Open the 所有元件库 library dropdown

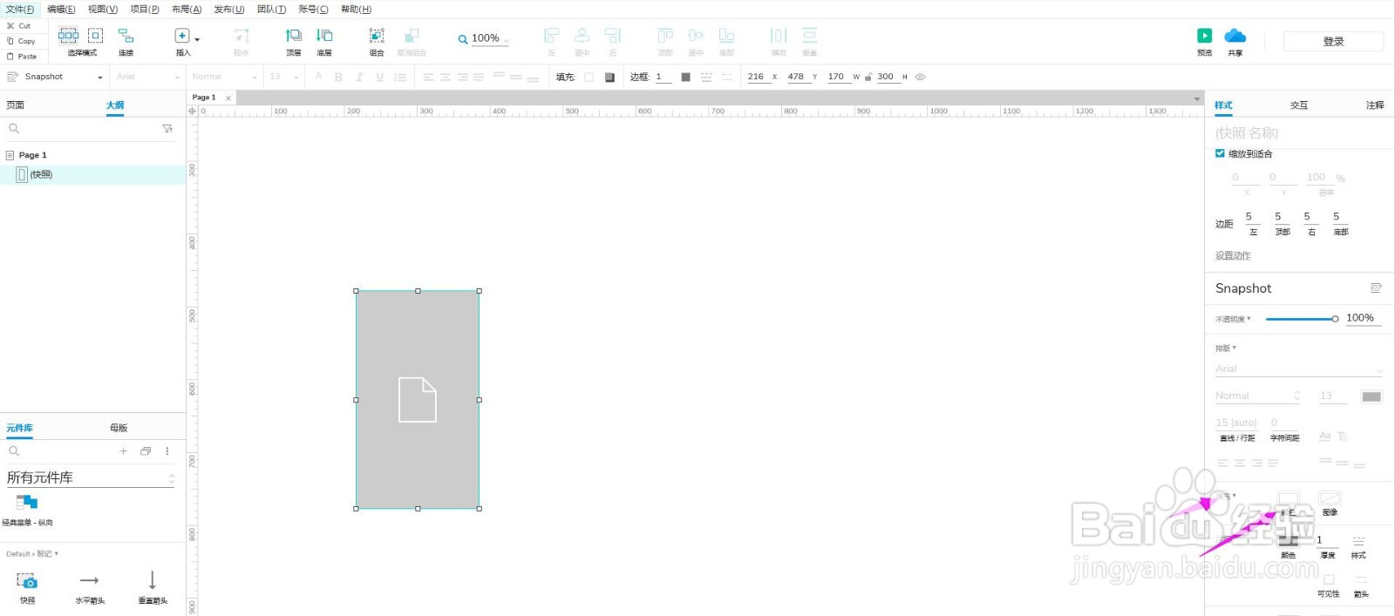pos(91,477)
